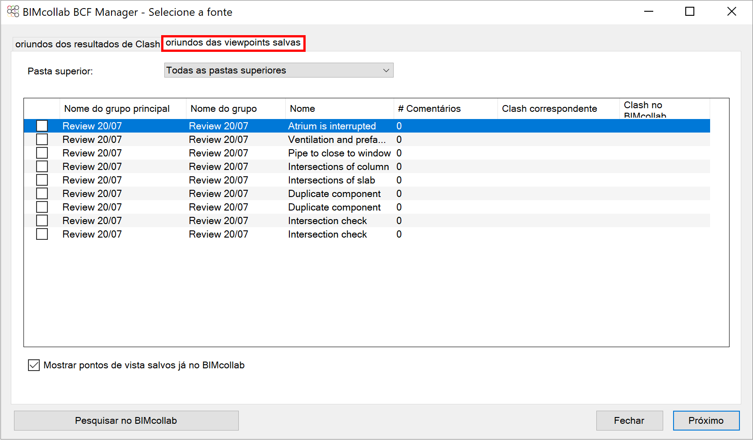Open the Pasta superior dropdown
Screen dimensions: 753x440
tap(279, 70)
